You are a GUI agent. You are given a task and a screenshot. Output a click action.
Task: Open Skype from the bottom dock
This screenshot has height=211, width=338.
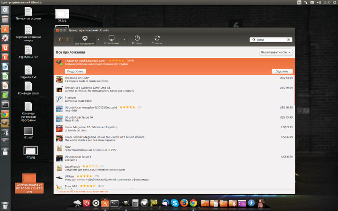(x=174, y=203)
